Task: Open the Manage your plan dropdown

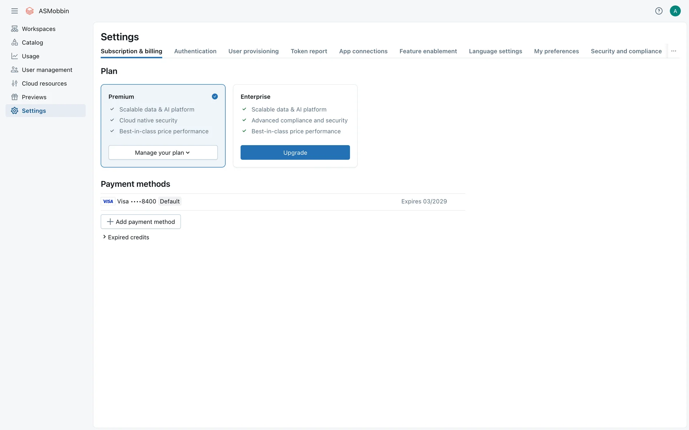Action: [x=163, y=153]
